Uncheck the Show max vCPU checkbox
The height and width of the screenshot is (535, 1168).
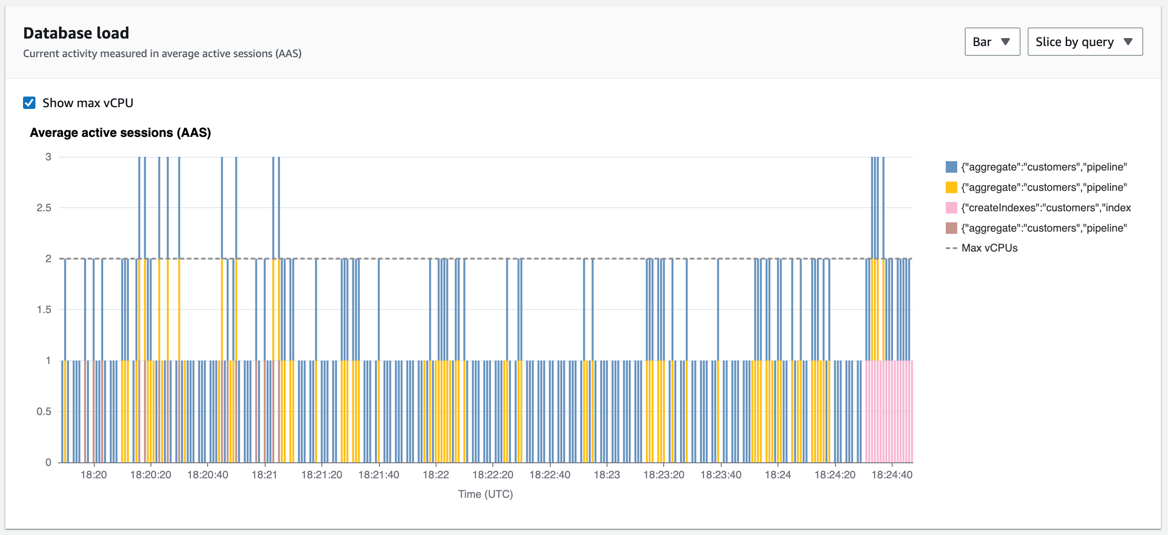tap(30, 103)
